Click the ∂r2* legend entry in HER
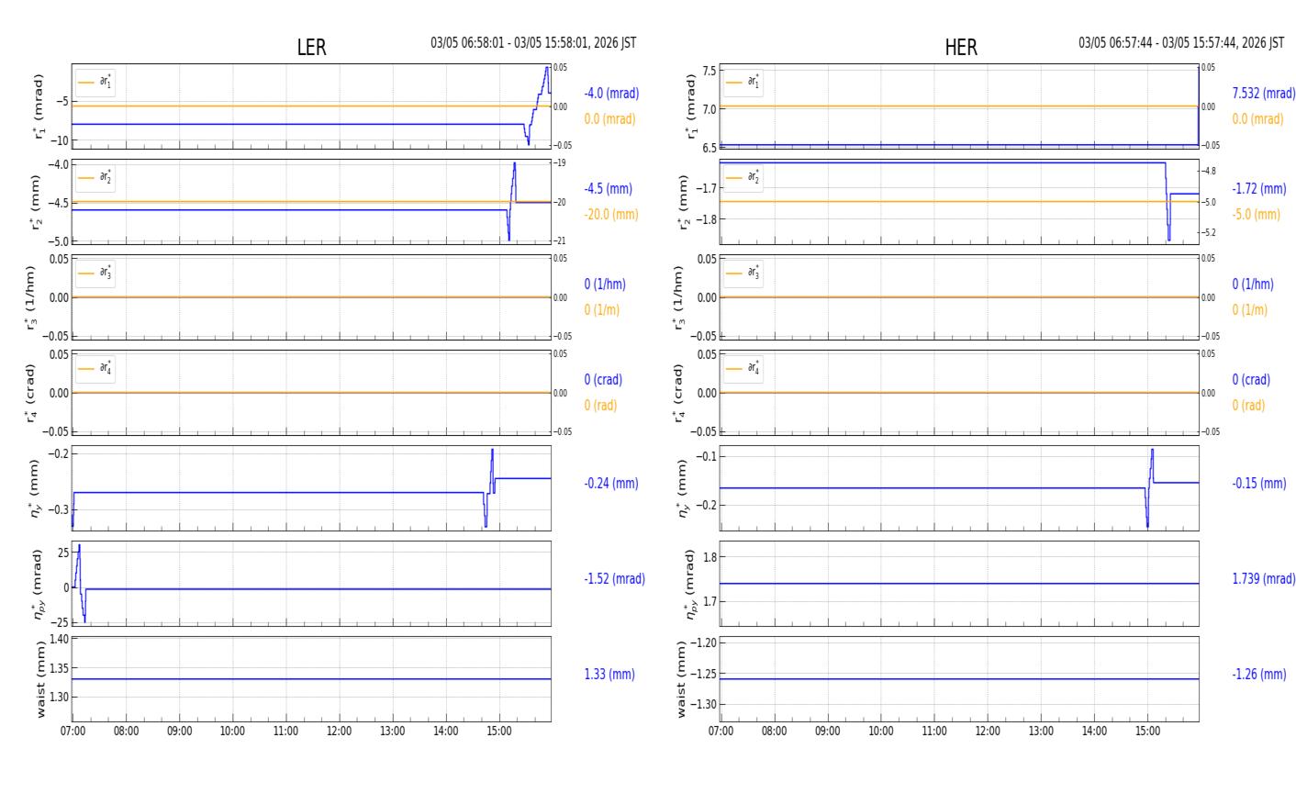1296x793 pixels. tap(743, 178)
